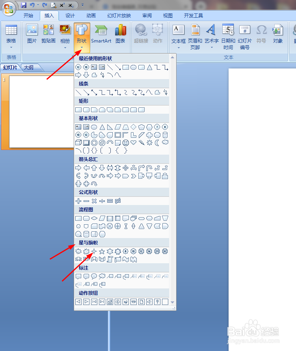Select the lightning bolt basic shape
296x351 pixels.
pos(141,142)
